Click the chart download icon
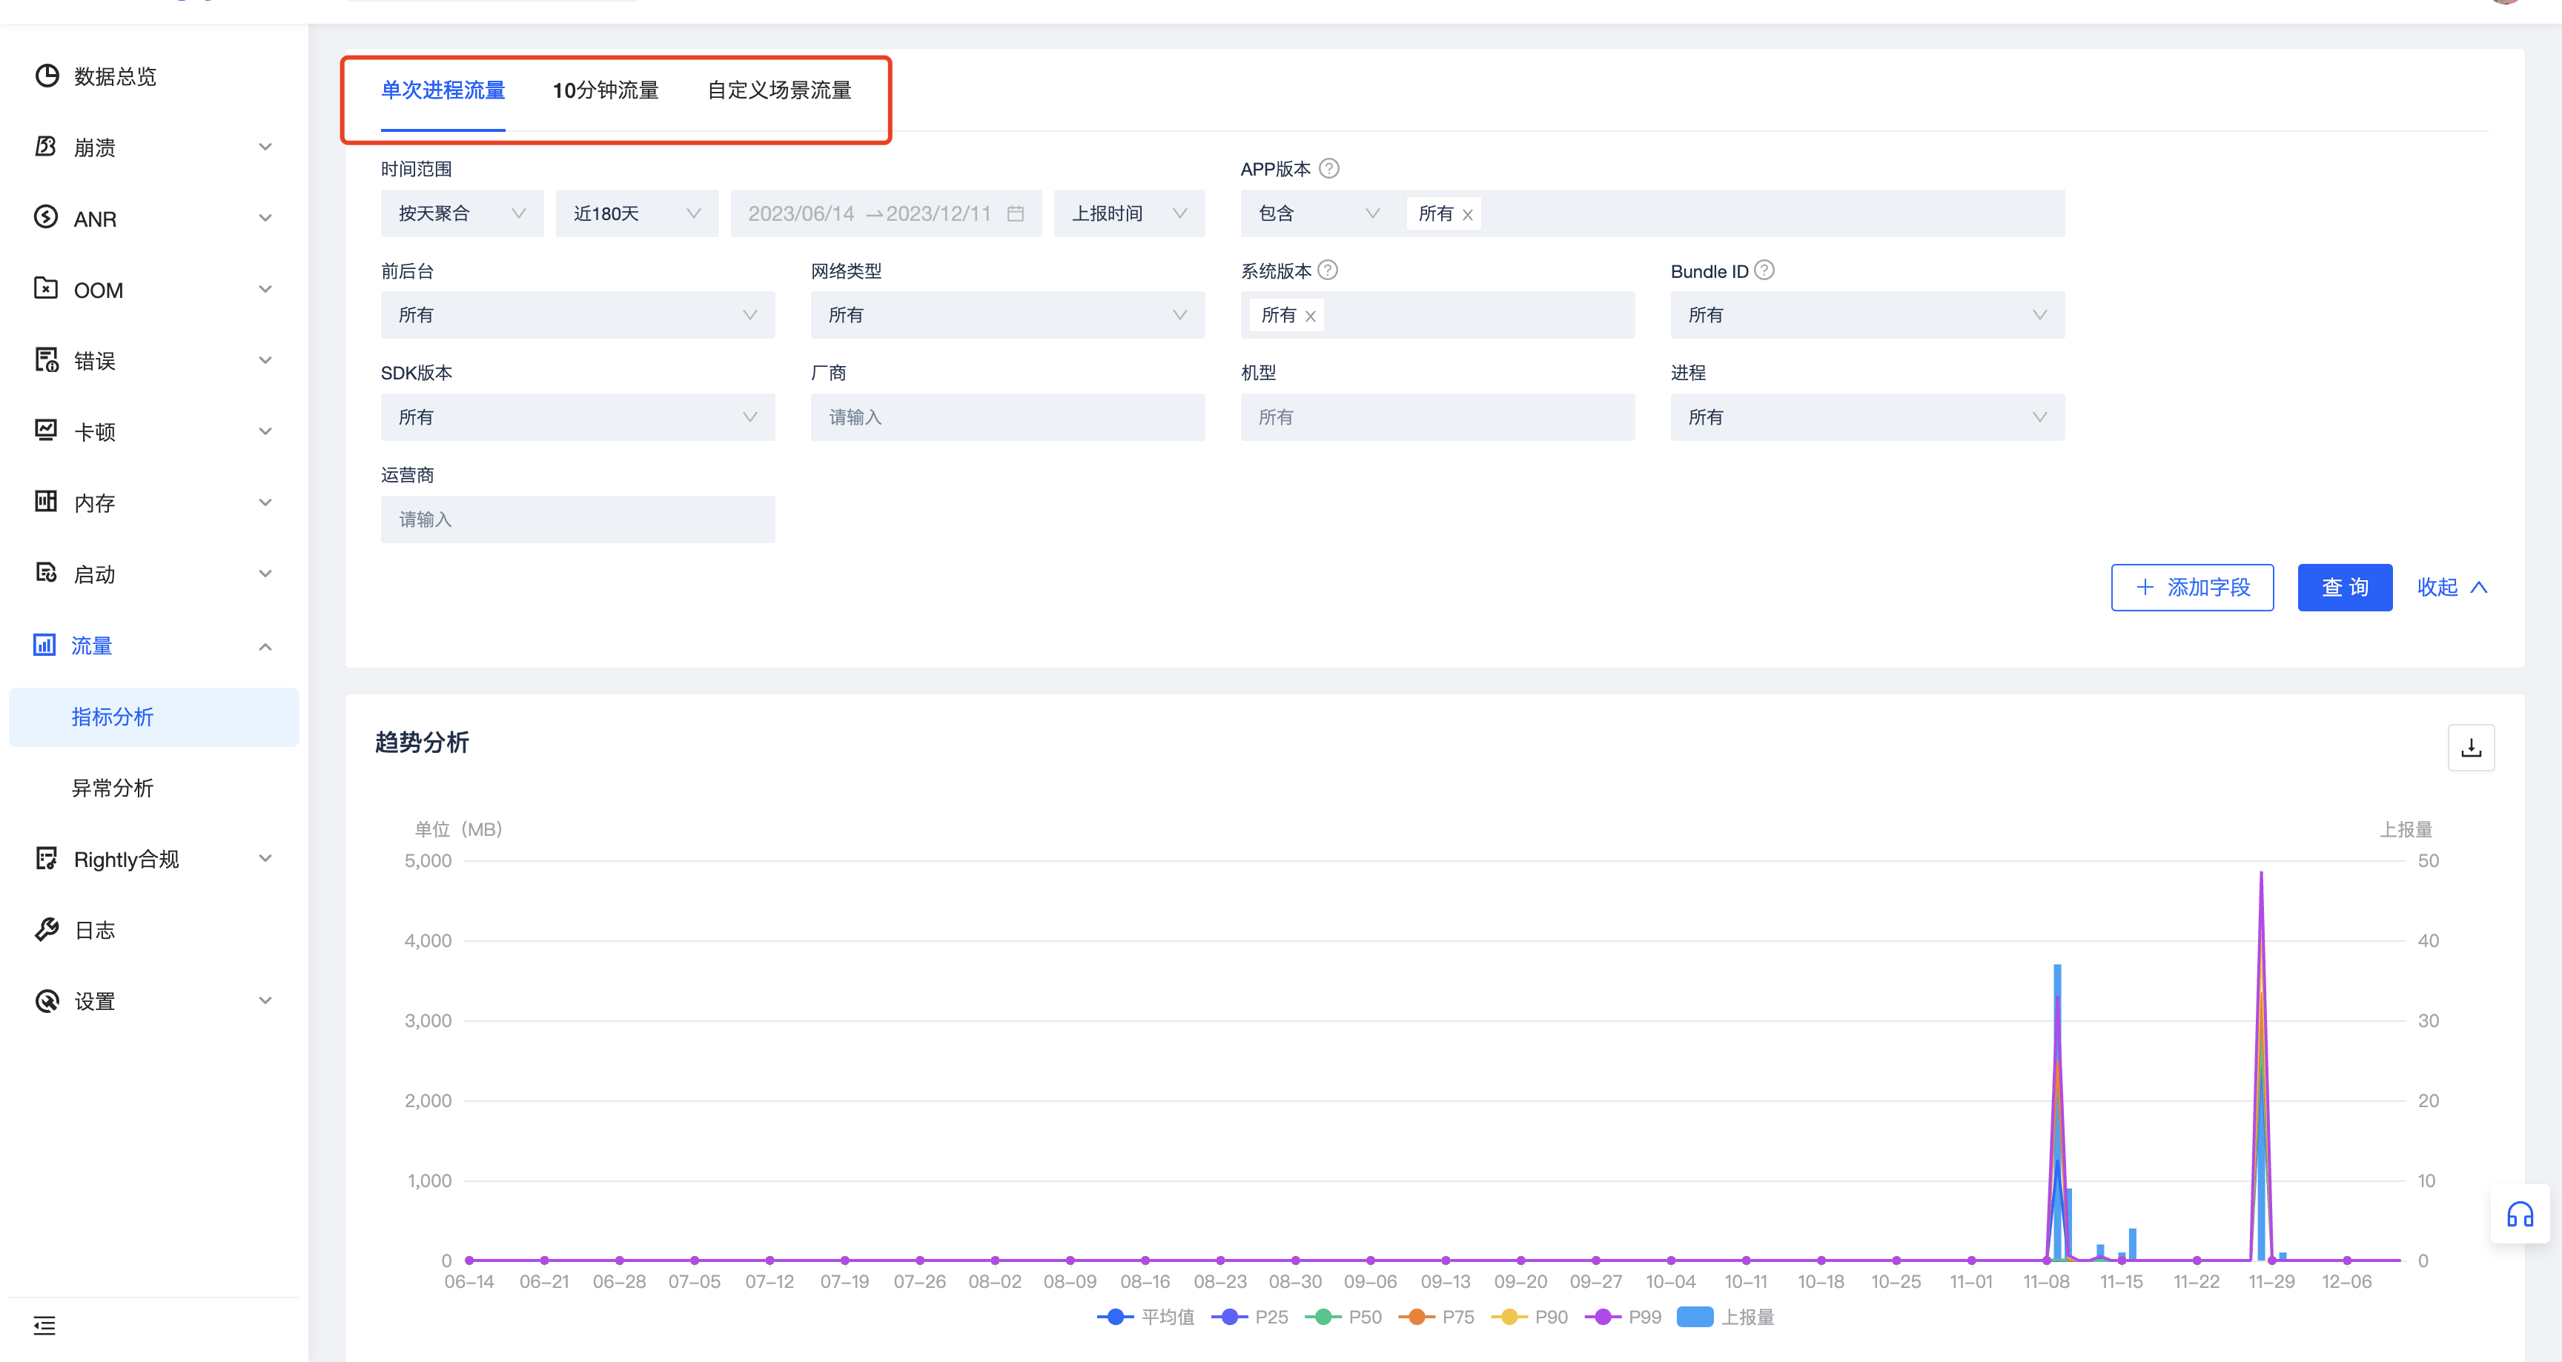 pyautogui.click(x=2471, y=748)
